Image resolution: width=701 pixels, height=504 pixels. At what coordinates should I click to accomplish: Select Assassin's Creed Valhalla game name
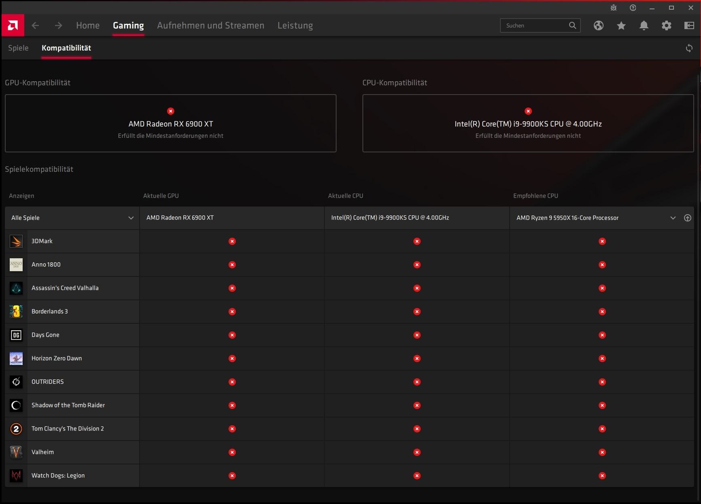click(x=65, y=288)
